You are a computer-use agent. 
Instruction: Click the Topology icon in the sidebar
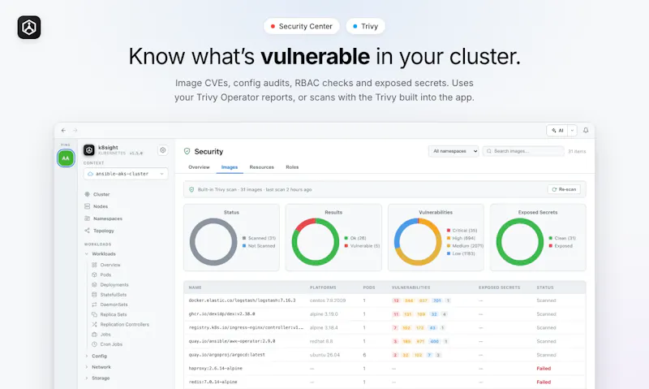click(87, 231)
